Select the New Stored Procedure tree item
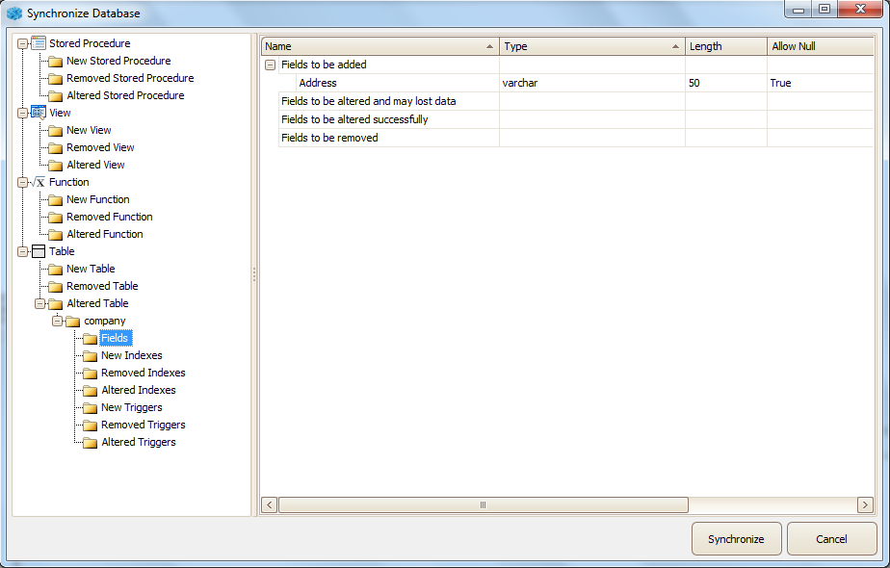The image size is (890, 568). coord(118,61)
